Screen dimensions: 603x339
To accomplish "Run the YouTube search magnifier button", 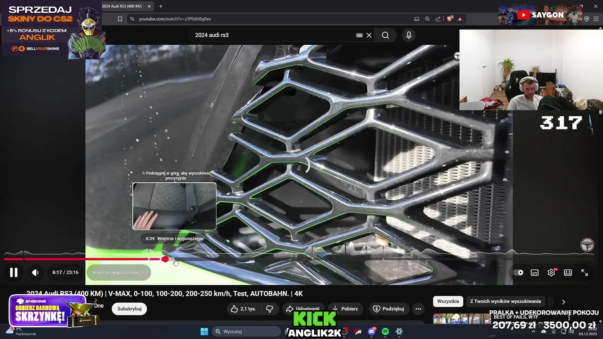I will tap(385, 35).
